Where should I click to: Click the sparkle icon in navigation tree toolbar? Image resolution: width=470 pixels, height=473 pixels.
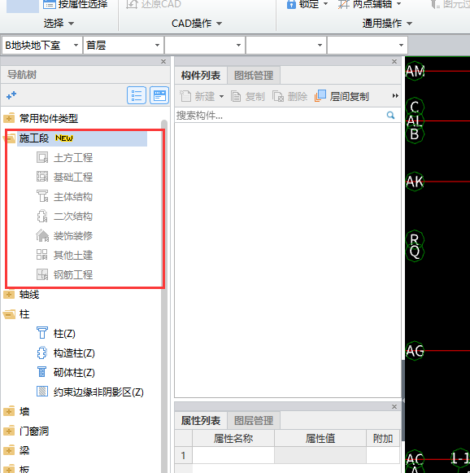11,95
